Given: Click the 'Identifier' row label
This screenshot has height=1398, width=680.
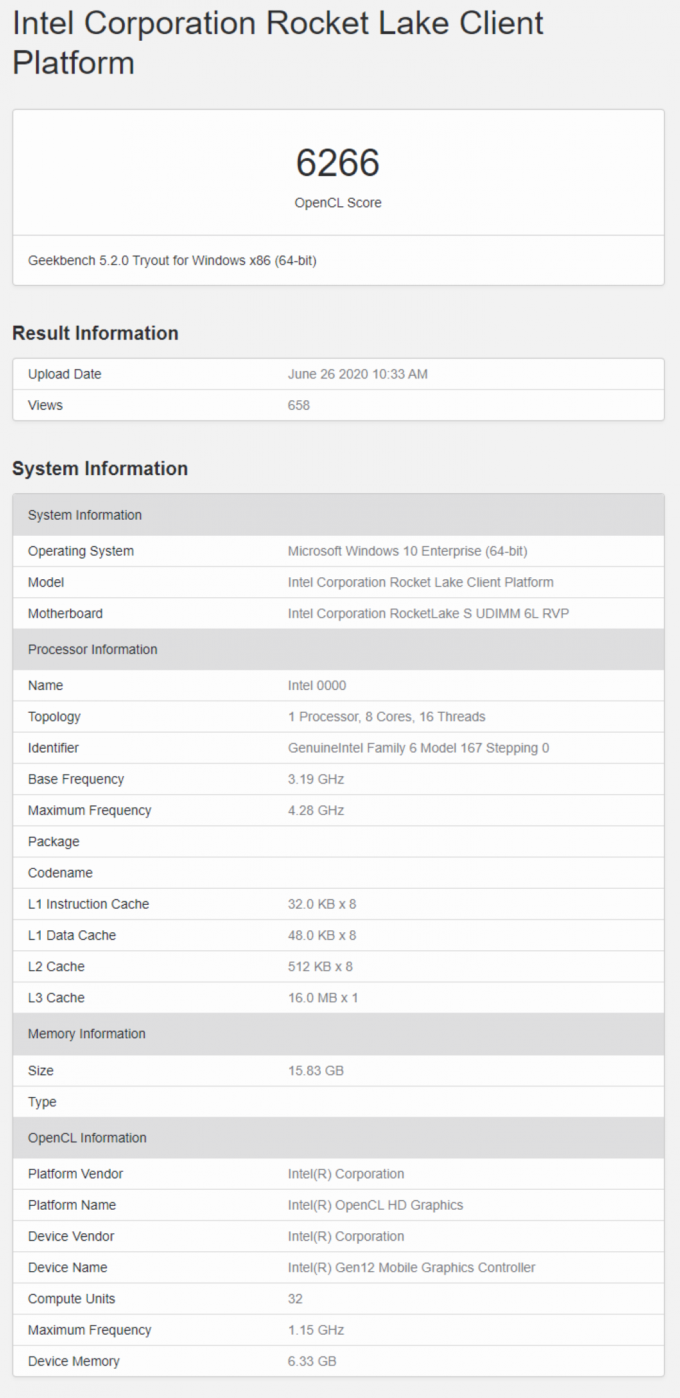Looking at the screenshot, I should 53,748.
